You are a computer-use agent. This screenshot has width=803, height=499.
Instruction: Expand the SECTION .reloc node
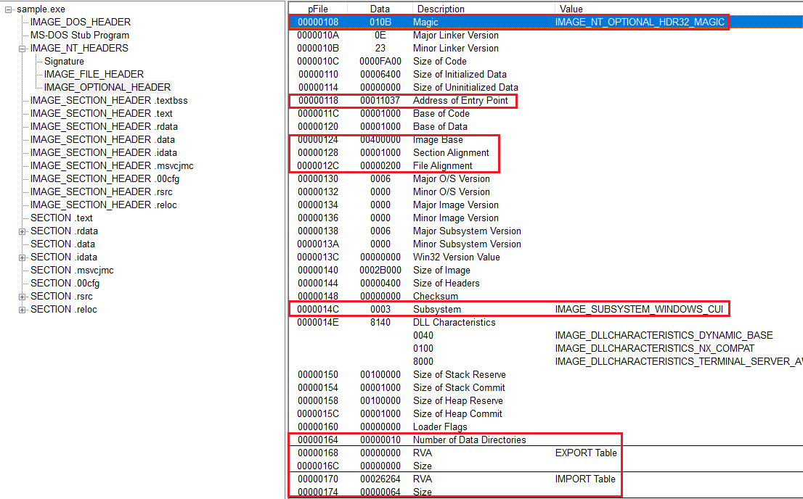pyautogui.click(x=23, y=310)
